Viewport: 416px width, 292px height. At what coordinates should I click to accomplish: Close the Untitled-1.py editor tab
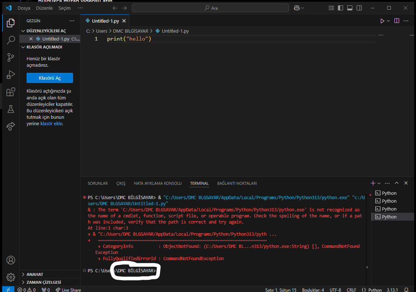(124, 21)
